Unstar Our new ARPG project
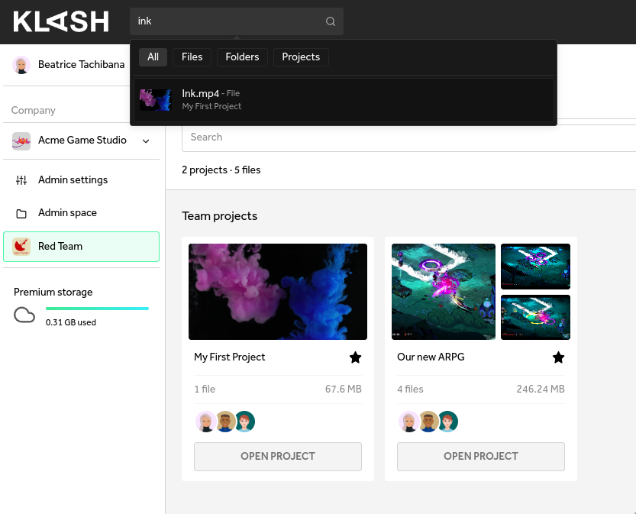Image resolution: width=636 pixels, height=514 pixels. tap(559, 357)
